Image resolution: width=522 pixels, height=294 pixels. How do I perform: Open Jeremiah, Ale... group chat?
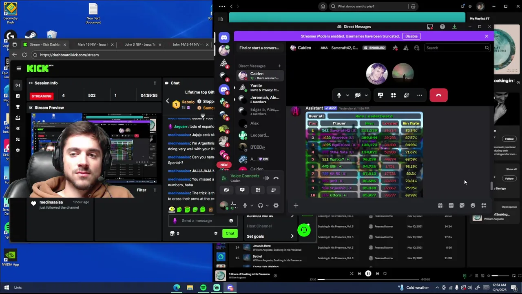(259, 99)
